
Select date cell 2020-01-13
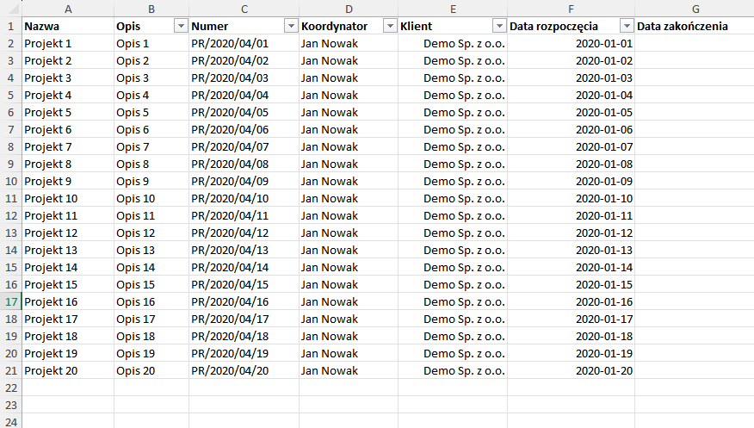click(571, 250)
